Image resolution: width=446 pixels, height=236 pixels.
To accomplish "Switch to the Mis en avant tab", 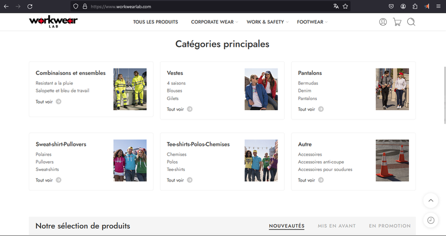I will pos(336,226).
